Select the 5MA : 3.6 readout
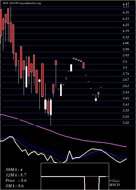The width and height of the screenshot is (136, 190). tap(15, 186)
